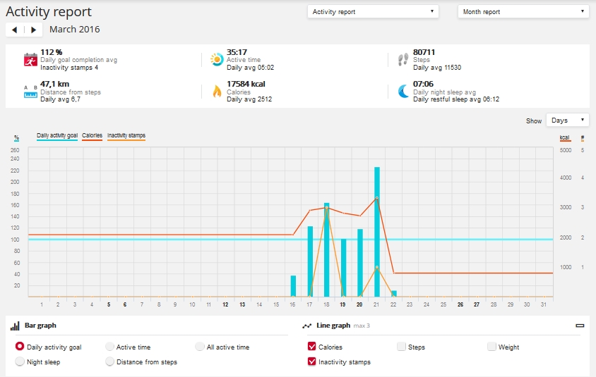Click the distance from steps ruler icon
The height and width of the screenshot is (377, 596).
pos(30,92)
